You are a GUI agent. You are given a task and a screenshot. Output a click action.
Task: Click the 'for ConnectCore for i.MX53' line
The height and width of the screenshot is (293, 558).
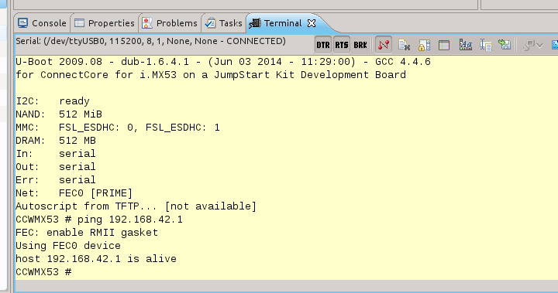pos(211,75)
